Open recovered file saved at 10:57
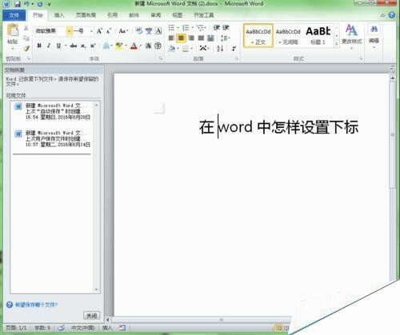400x335 pixels. pos(53,138)
